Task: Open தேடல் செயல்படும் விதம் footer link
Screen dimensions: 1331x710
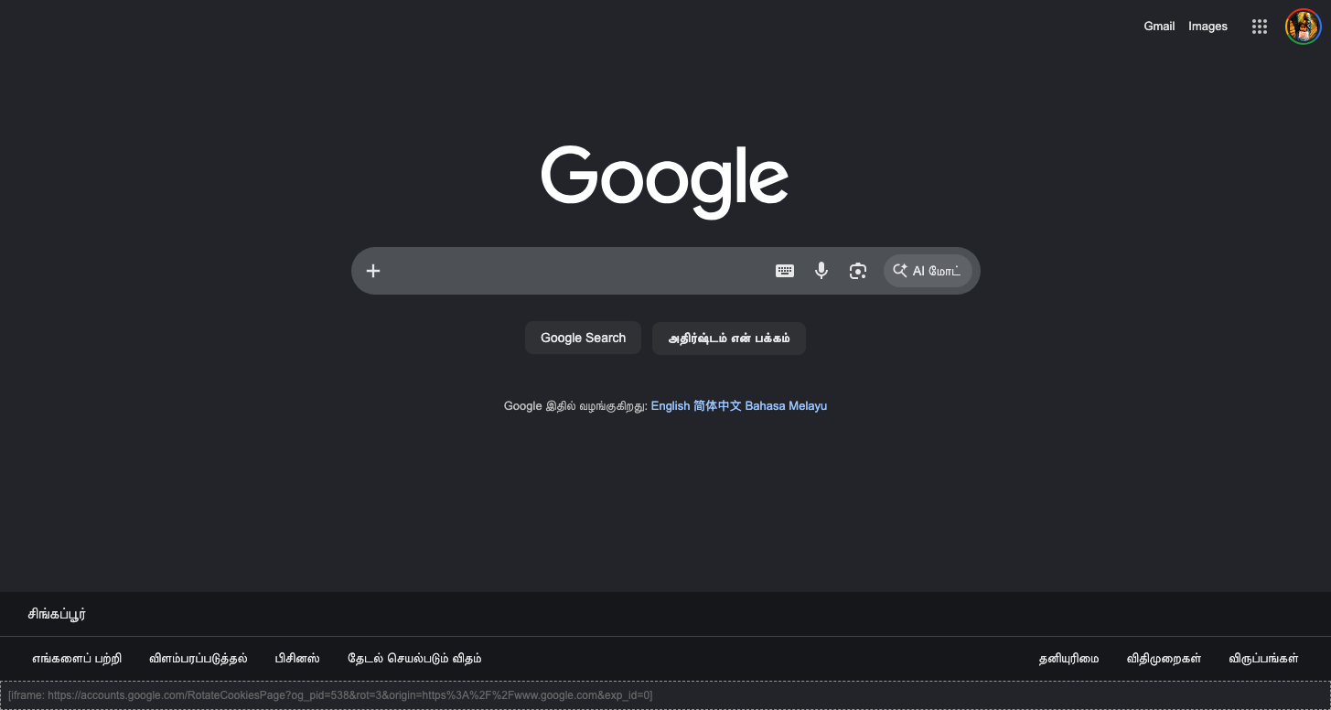Action: coord(414,659)
